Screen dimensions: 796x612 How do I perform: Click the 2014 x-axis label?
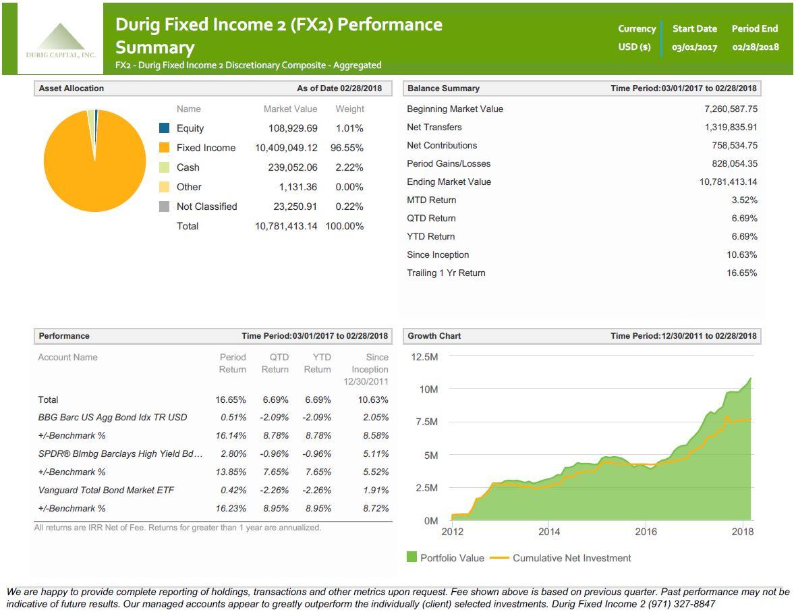[x=549, y=532]
